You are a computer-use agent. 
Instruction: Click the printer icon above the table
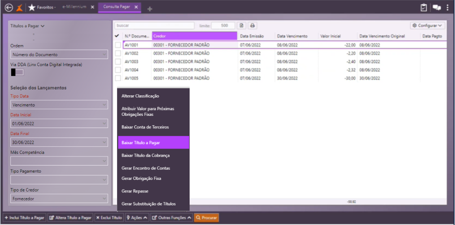pyautogui.click(x=252, y=25)
